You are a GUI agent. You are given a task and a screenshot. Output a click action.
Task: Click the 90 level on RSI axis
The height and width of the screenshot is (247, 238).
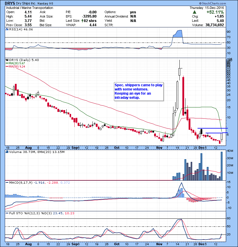click(228, 32)
